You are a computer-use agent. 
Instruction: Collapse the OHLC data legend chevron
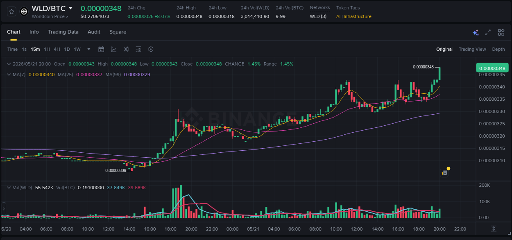[x=9, y=64]
